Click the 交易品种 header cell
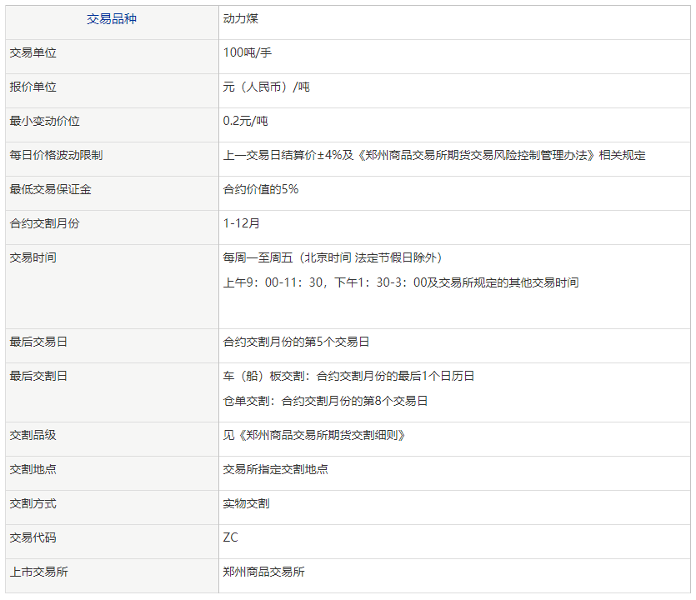Image resolution: width=696 pixels, height=600 pixels. tap(110, 22)
